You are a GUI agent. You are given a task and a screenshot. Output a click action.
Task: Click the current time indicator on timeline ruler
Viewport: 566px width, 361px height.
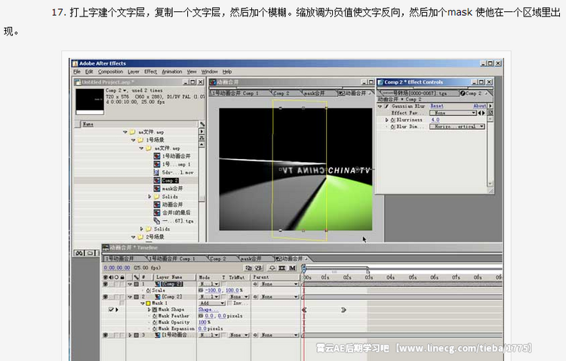click(304, 269)
